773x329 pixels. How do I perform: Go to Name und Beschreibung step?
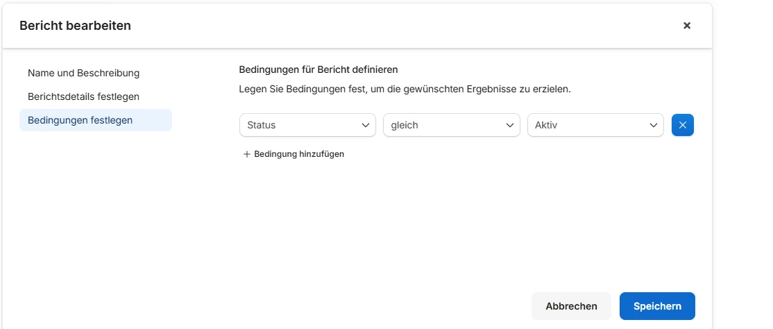pyautogui.click(x=83, y=73)
